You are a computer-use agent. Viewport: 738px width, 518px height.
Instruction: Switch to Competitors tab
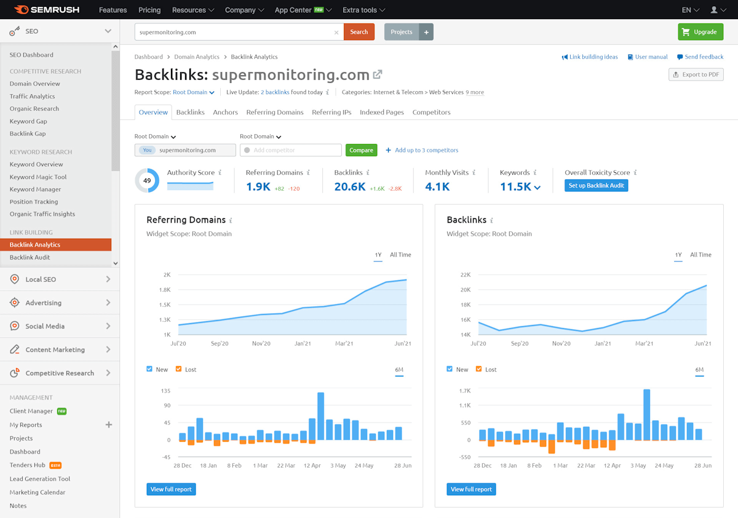click(x=431, y=112)
